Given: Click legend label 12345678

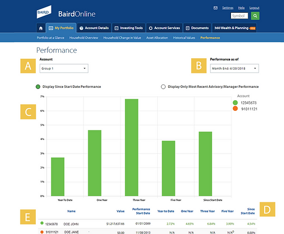Looking at the screenshot, I should [248, 103].
